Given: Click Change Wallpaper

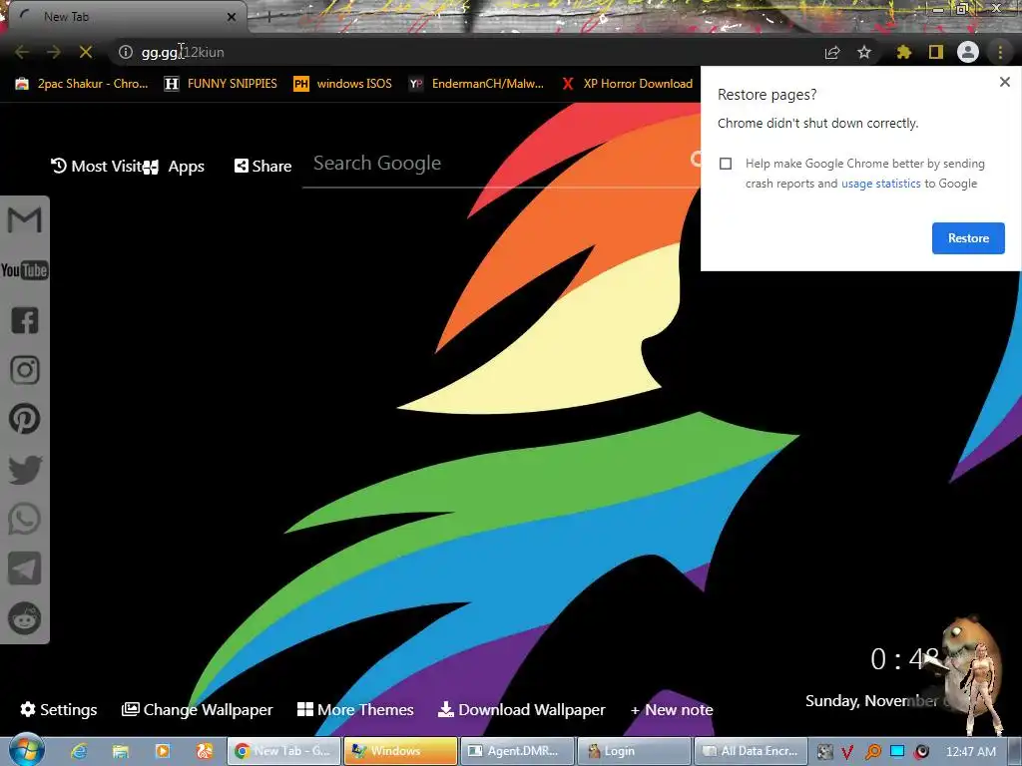Looking at the screenshot, I should (197, 709).
